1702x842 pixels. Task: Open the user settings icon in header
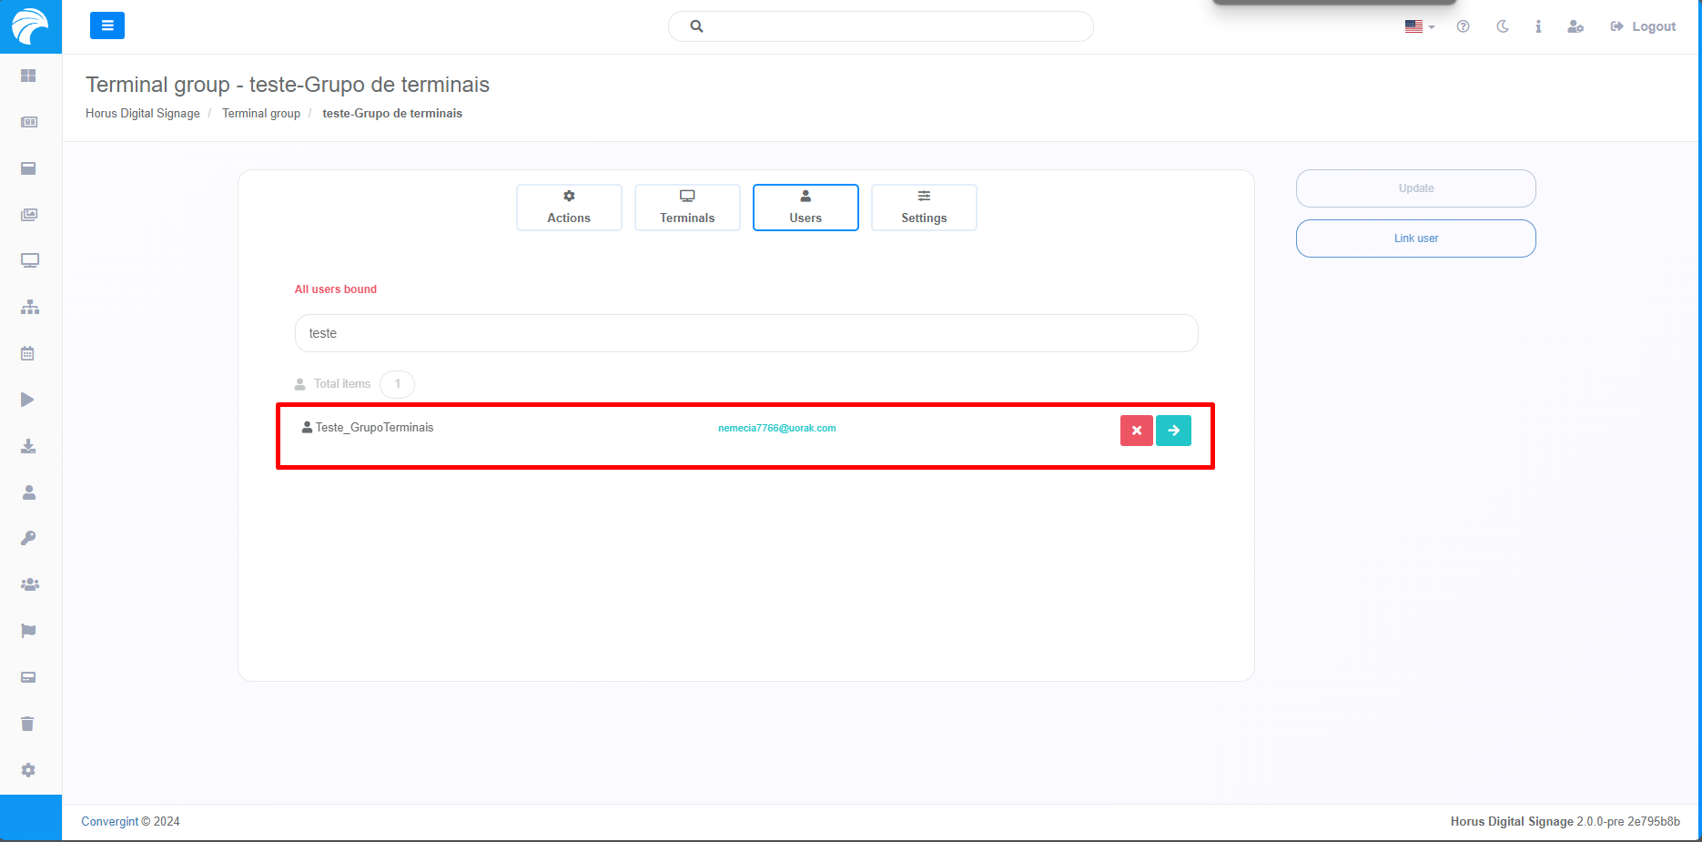point(1575,26)
